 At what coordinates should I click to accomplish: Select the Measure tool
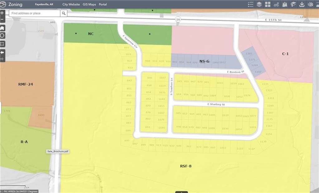(x=277, y=4)
